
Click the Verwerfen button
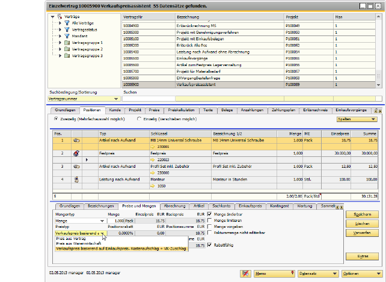(x=362, y=232)
